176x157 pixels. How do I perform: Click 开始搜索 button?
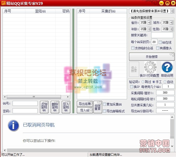click(x=152, y=57)
